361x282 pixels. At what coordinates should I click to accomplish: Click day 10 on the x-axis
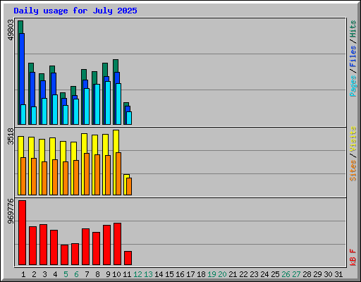click(116, 274)
